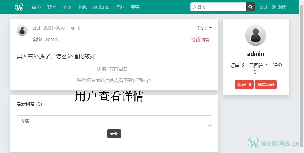Click the WellCMS logo in the navbar
This screenshot has height=153, width=304.
point(19,7)
